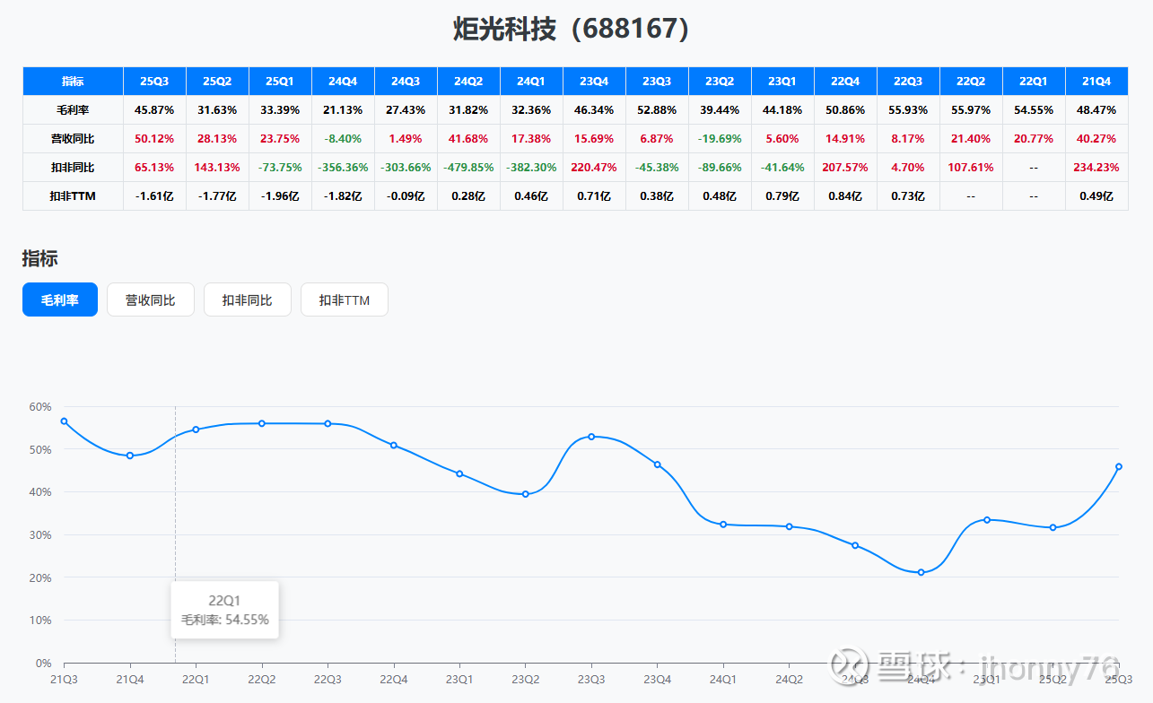This screenshot has width=1153, height=703.
Task: Select the 23Q2 low point marker
Action: [x=526, y=494]
